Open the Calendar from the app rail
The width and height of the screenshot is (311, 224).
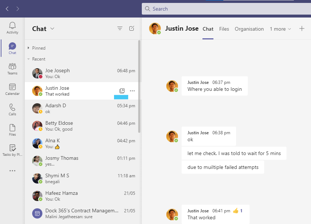(x=12, y=89)
